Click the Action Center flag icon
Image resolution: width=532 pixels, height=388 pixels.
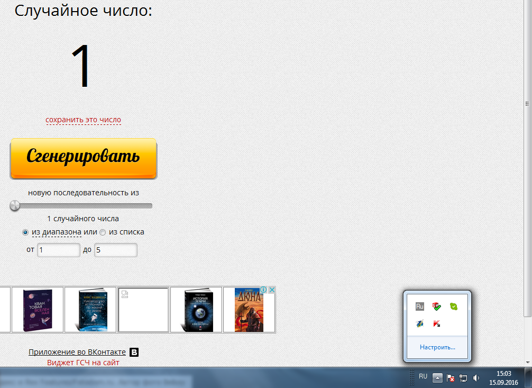coord(451,378)
